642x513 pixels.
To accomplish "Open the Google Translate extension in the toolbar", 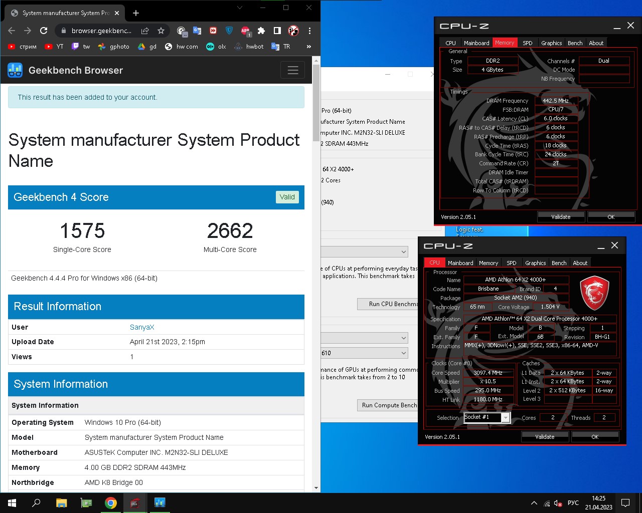I will 197,31.
